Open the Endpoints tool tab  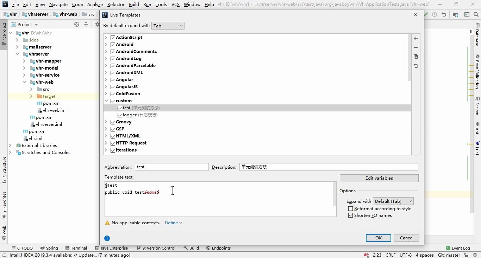(x=218, y=248)
